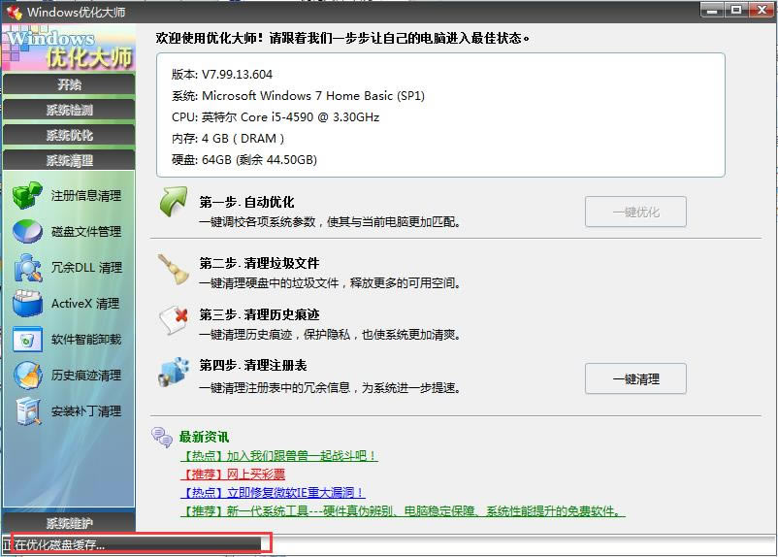778x557 pixels.
Task: Select the 冗余DLL 清理 label text
Action: tap(86, 268)
